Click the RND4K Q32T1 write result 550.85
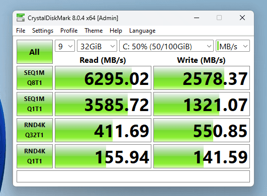267x196 pixels. 202,130
